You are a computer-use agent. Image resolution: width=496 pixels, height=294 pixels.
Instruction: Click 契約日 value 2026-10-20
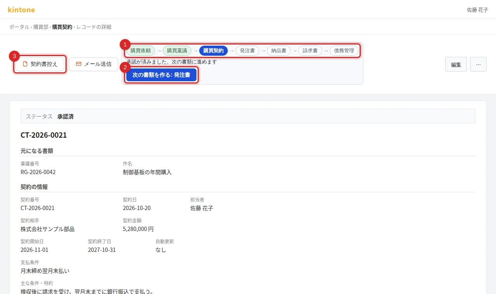(137, 208)
